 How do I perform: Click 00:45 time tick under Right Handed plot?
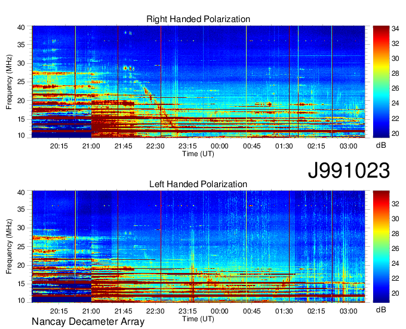click(x=252, y=146)
